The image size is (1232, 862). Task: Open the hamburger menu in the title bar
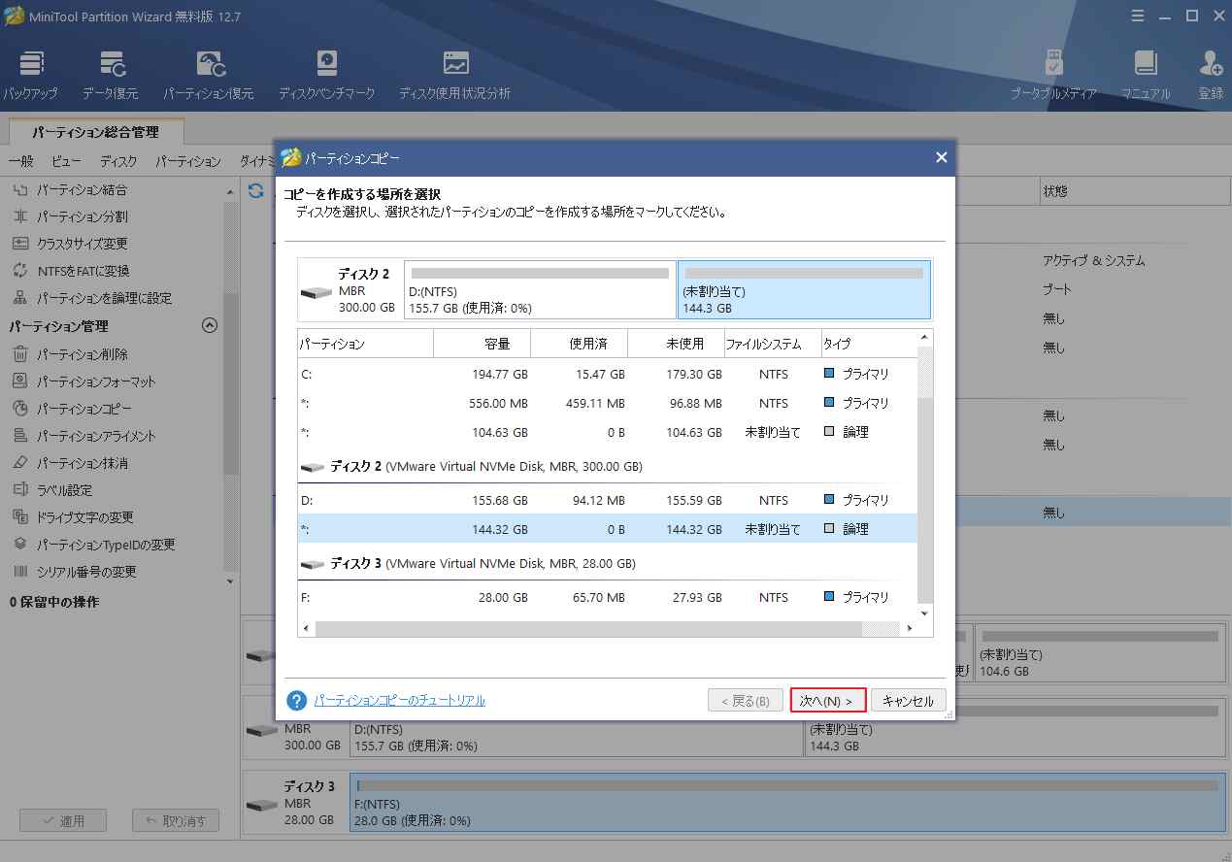1137,16
